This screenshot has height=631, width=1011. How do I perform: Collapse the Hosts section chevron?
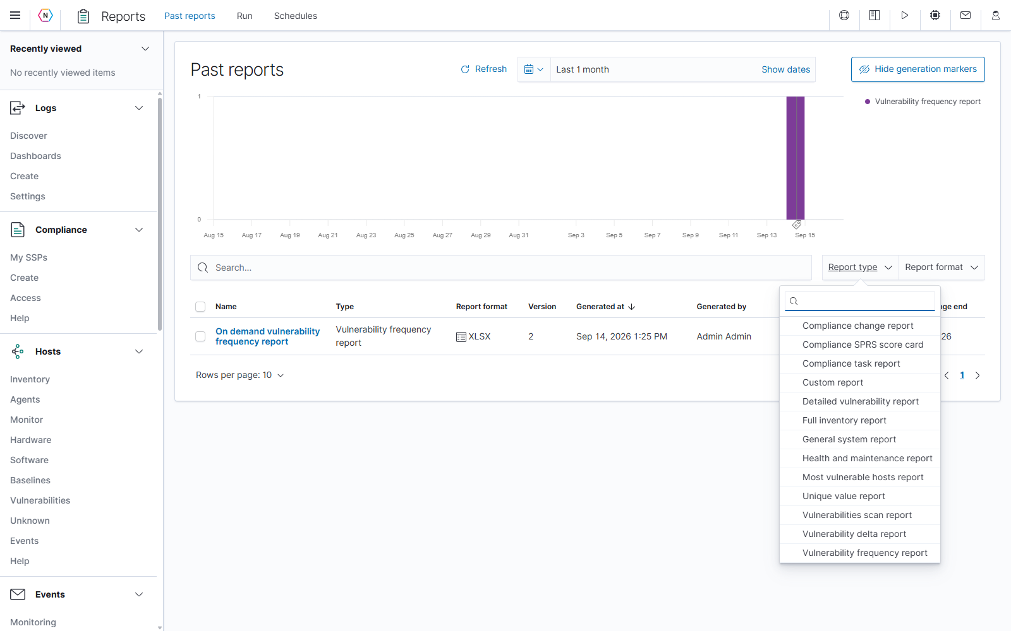coord(139,351)
